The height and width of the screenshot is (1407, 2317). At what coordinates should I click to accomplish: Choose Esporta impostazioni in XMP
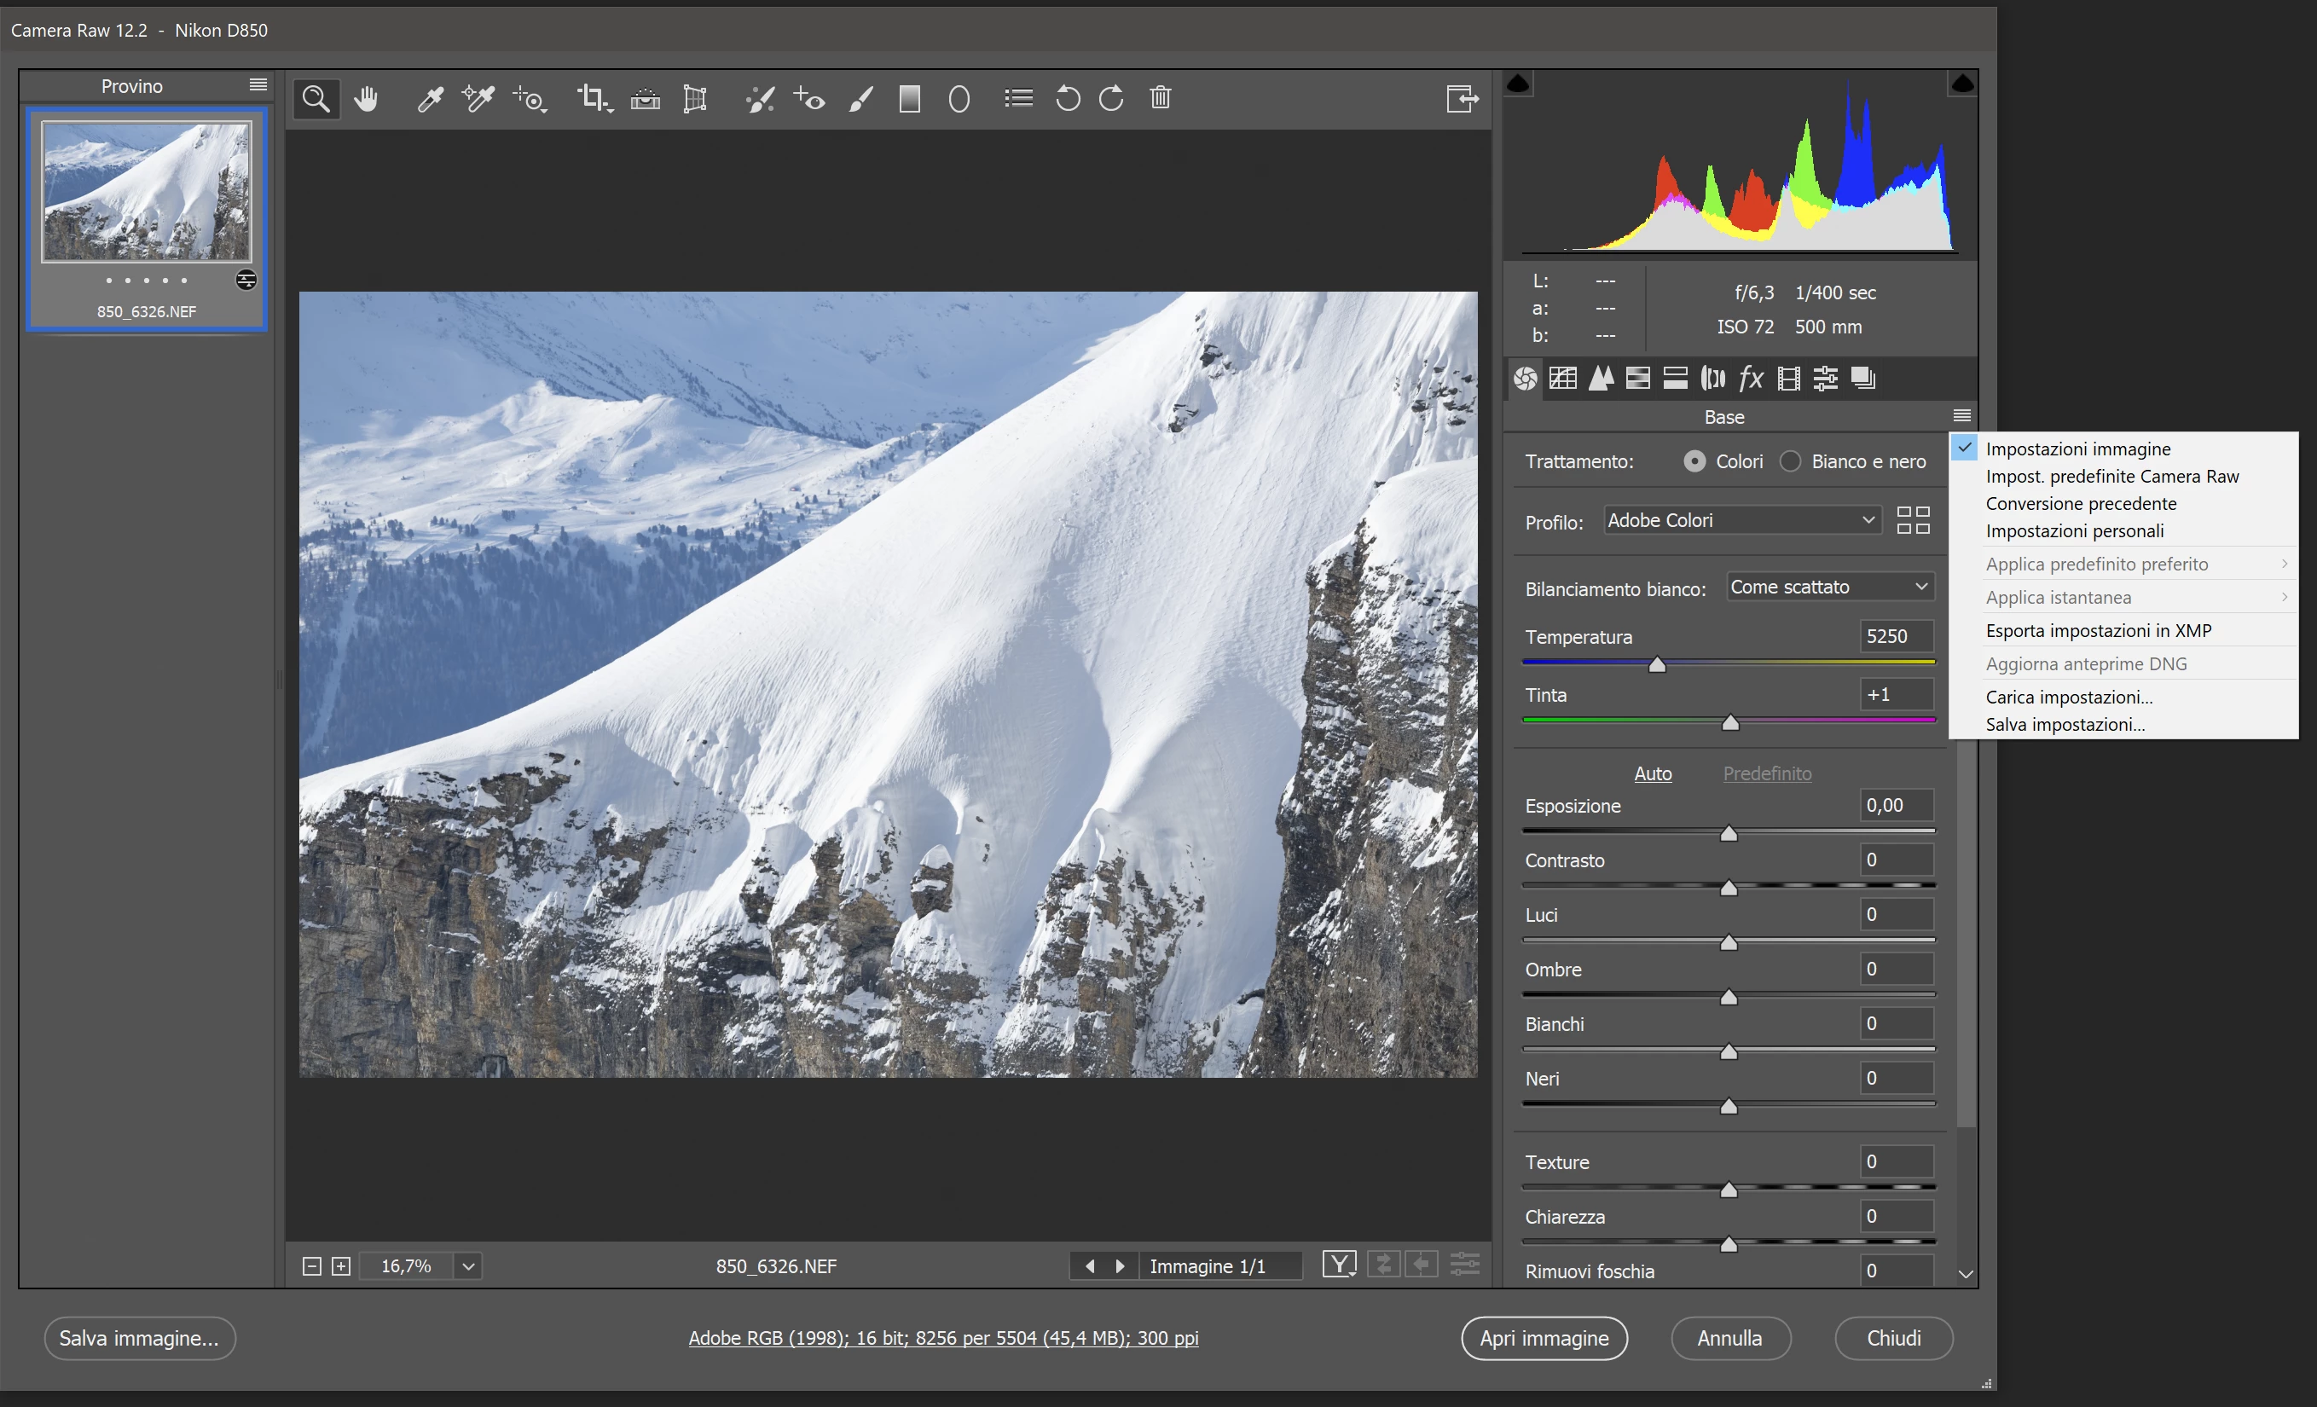pyautogui.click(x=2098, y=630)
